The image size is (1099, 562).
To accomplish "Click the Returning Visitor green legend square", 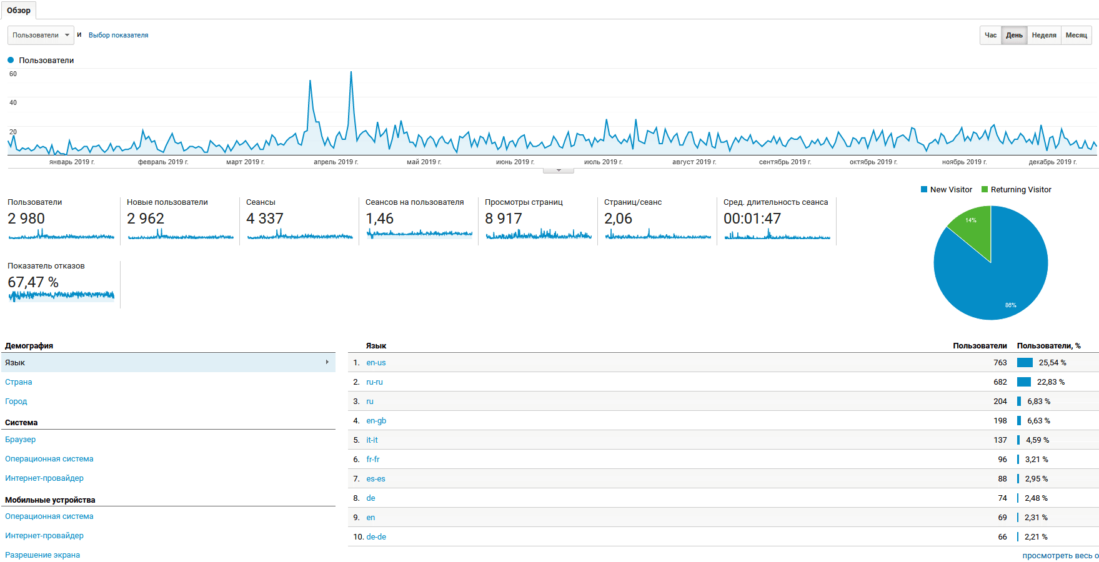I will point(985,189).
